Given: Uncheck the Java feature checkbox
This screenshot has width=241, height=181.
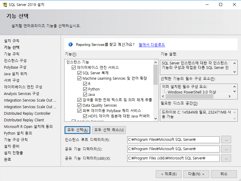Looking at the screenshot, I should 85,94.
